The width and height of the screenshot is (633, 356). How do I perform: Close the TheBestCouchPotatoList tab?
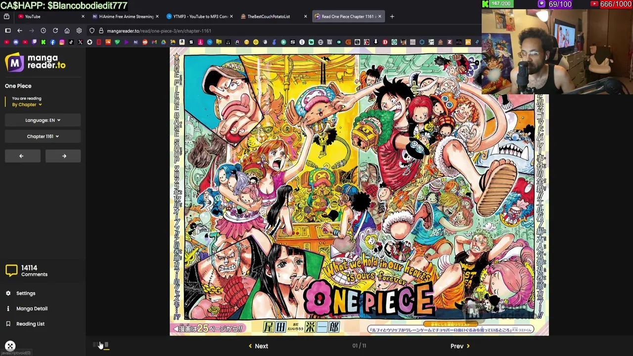click(x=305, y=16)
